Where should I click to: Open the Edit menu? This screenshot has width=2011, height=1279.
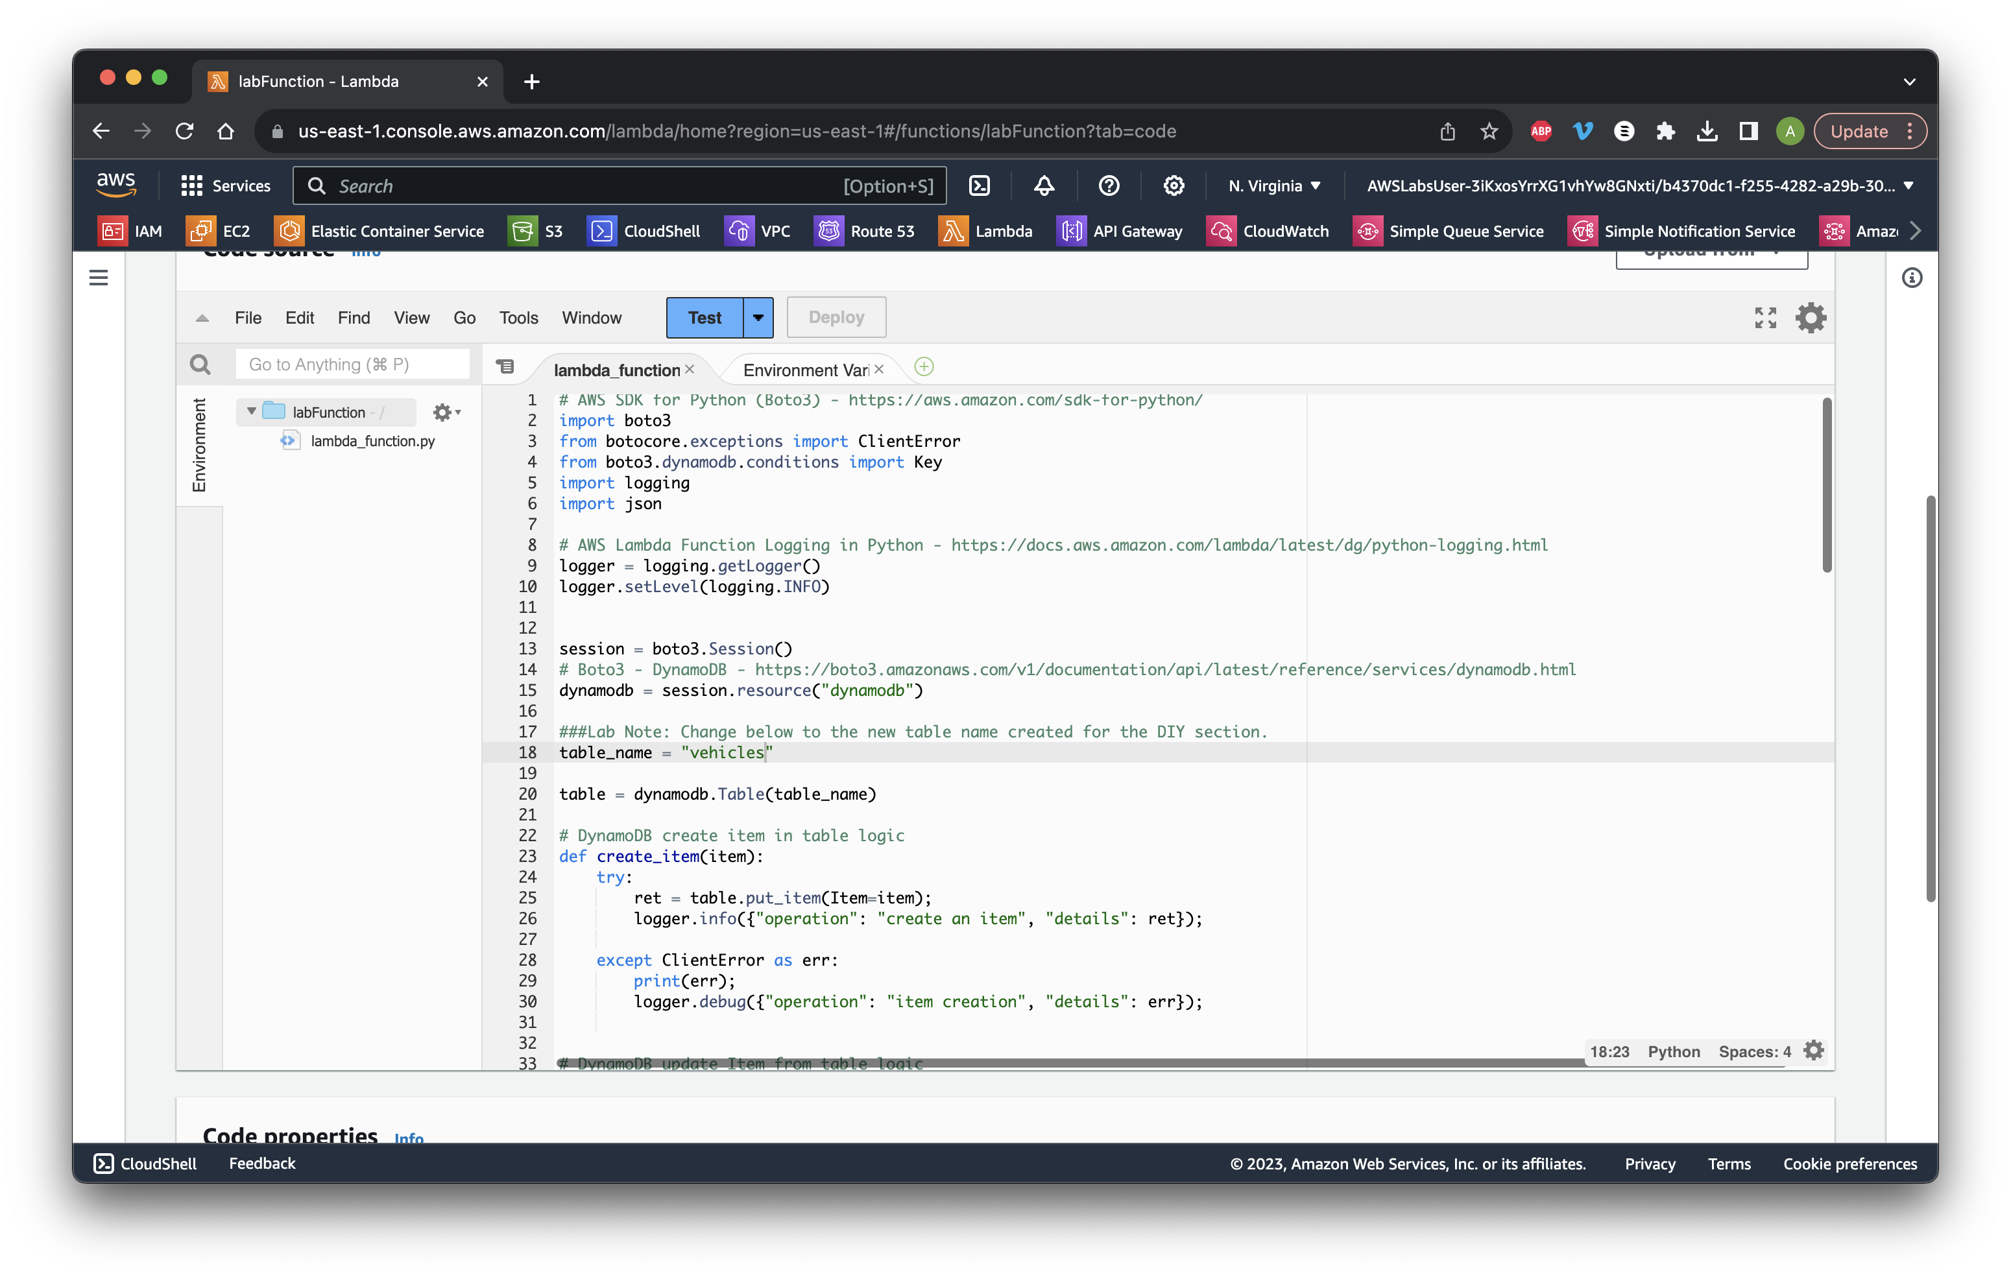299,318
